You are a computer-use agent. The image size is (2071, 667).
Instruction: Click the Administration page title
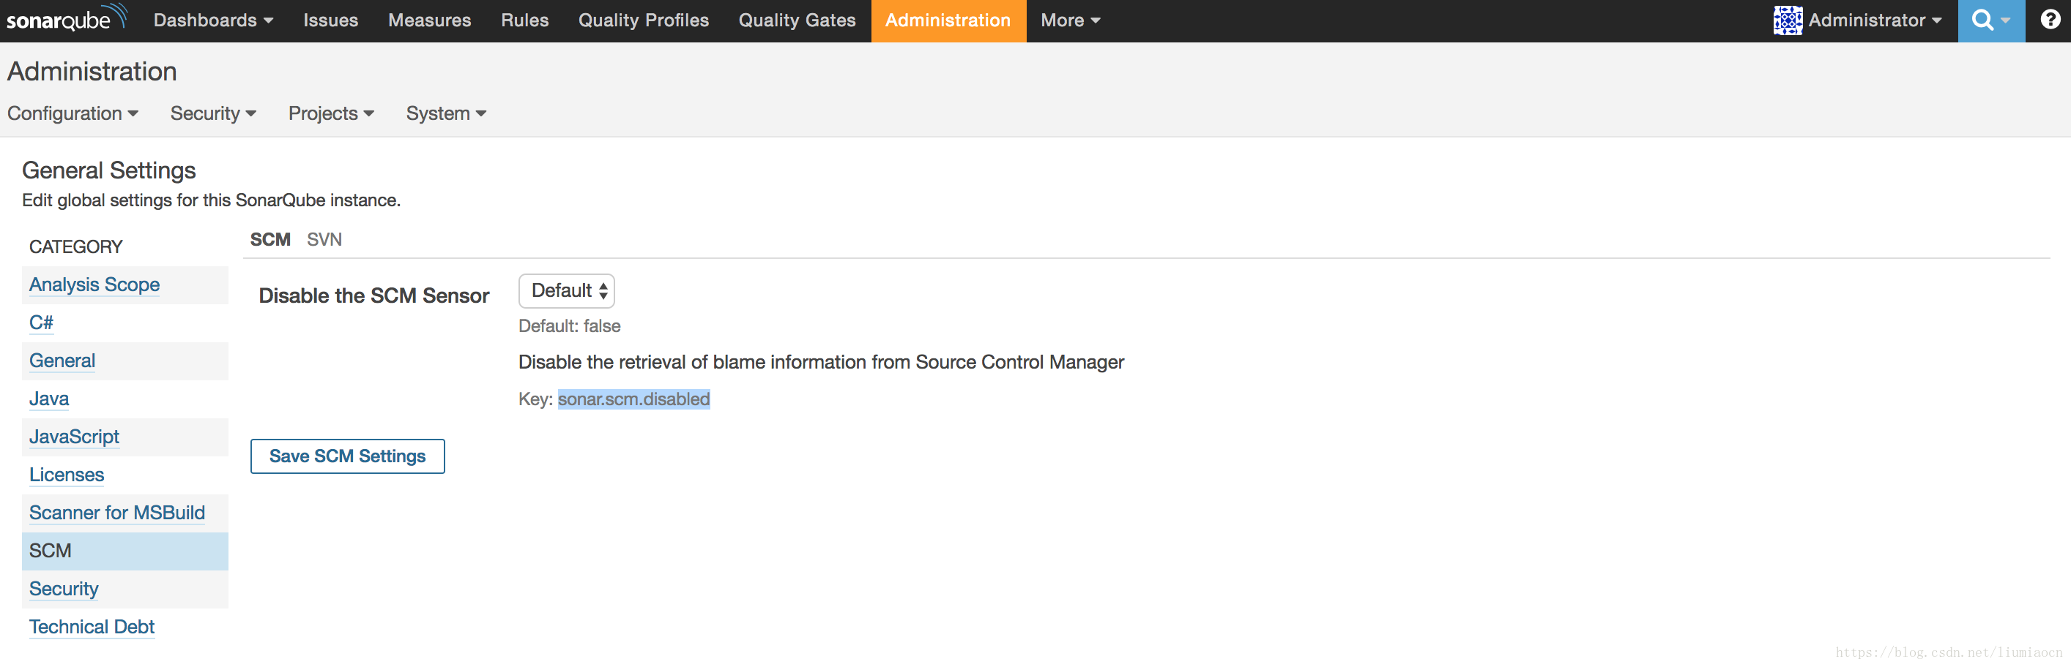click(92, 72)
